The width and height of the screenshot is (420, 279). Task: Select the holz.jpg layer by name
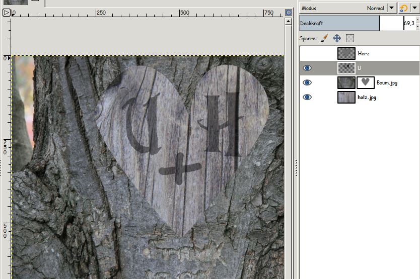coord(367,98)
